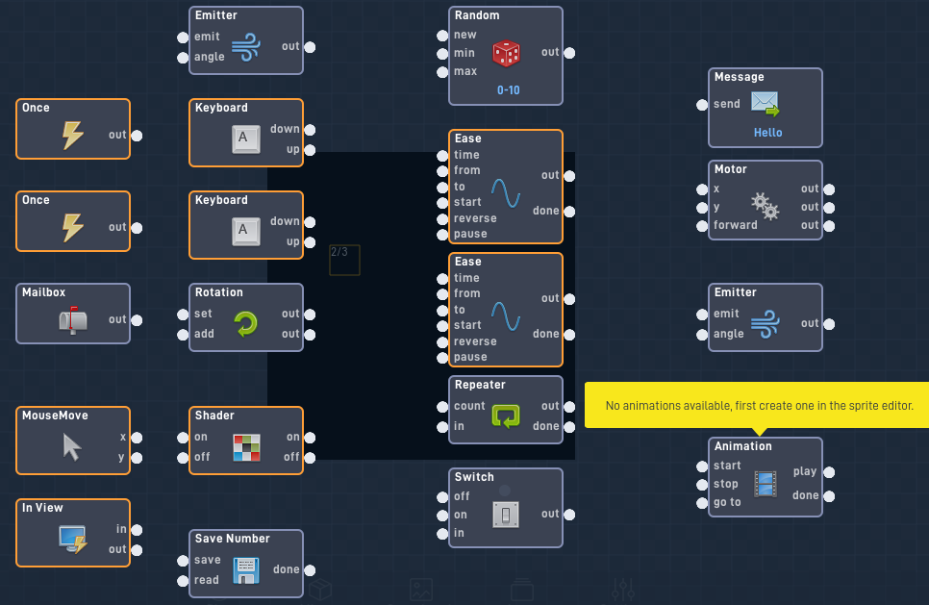Image resolution: width=929 pixels, height=605 pixels.
Task: Select the Repeater node title
Action: (x=480, y=385)
